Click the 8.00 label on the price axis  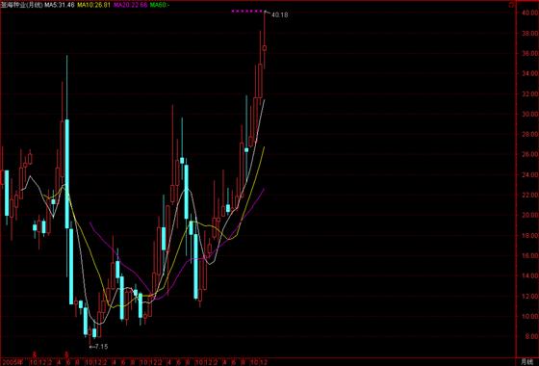(x=530, y=336)
